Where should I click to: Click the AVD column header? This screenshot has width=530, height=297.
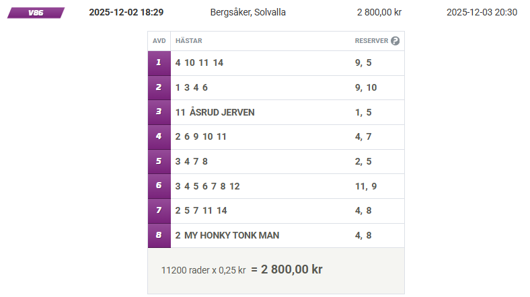[x=159, y=41]
